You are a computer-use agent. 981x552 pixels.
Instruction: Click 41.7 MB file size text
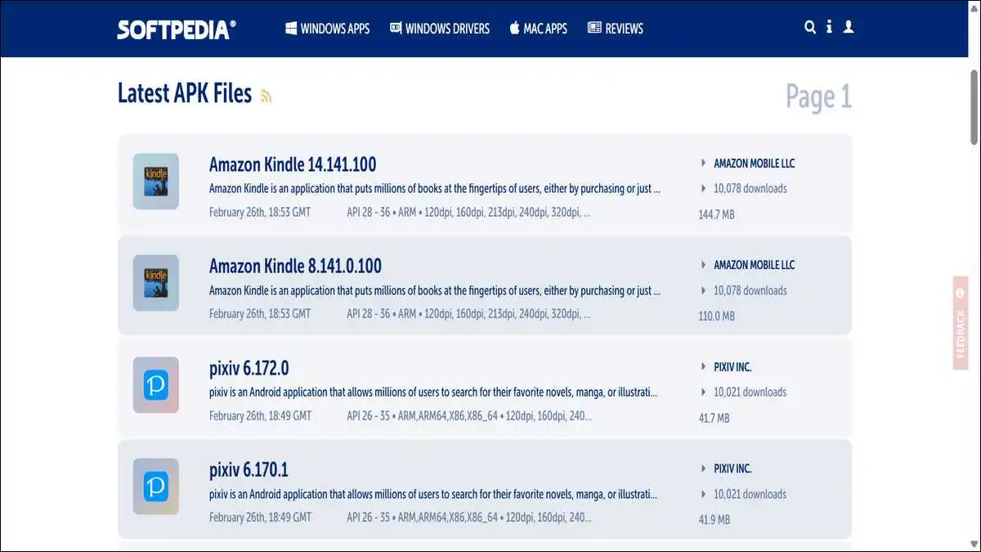click(714, 418)
